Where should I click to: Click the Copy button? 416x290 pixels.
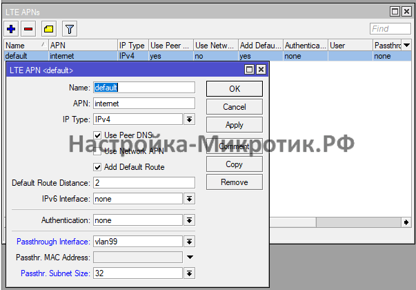click(235, 164)
